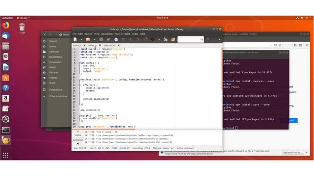The height and width of the screenshot is (176, 314).
Task: Click the Refresh Firefox button
Action: [292, 153]
